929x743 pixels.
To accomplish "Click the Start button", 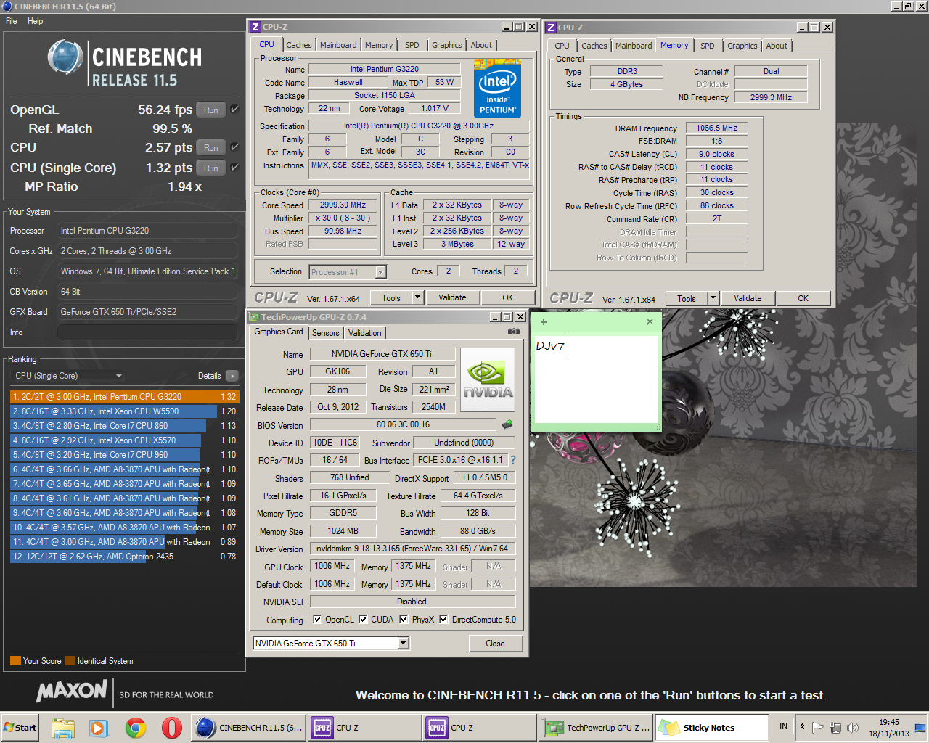I will pyautogui.click(x=20, y=728).
